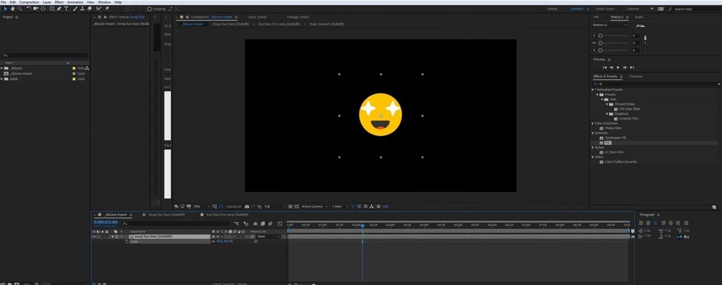Switch to Eye Stars Pre-comp timeline tab
Screen dimensions: 722x285
pyautogui.click(x=226, y=215)
